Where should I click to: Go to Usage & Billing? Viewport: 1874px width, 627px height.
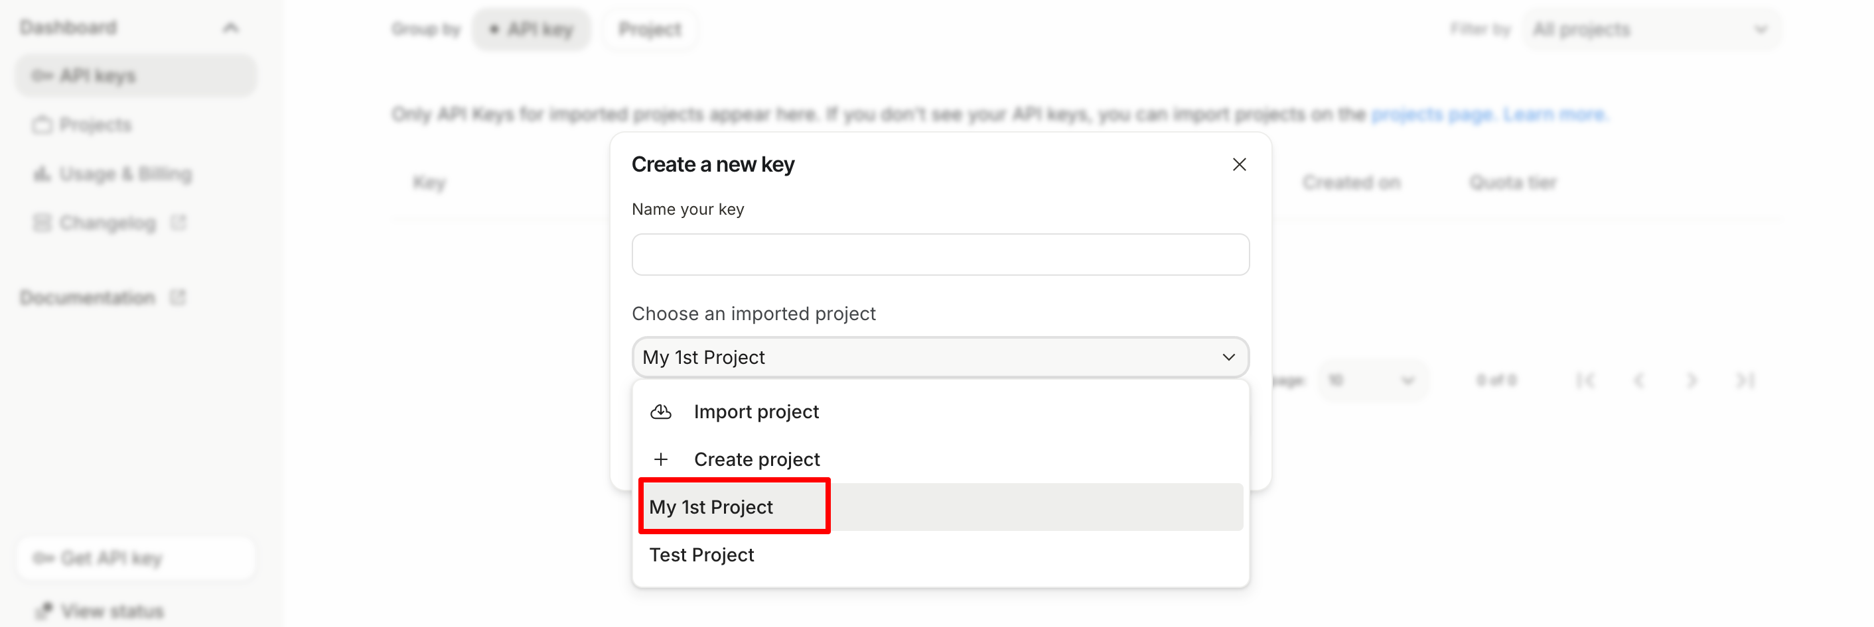click(125, 174)
